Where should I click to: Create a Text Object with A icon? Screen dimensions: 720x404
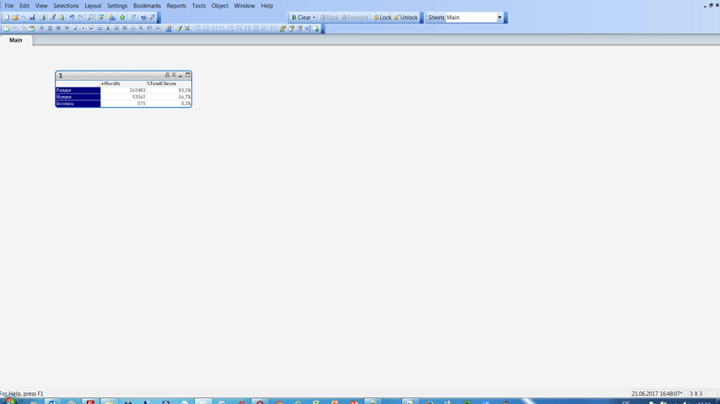click(108, 29)
